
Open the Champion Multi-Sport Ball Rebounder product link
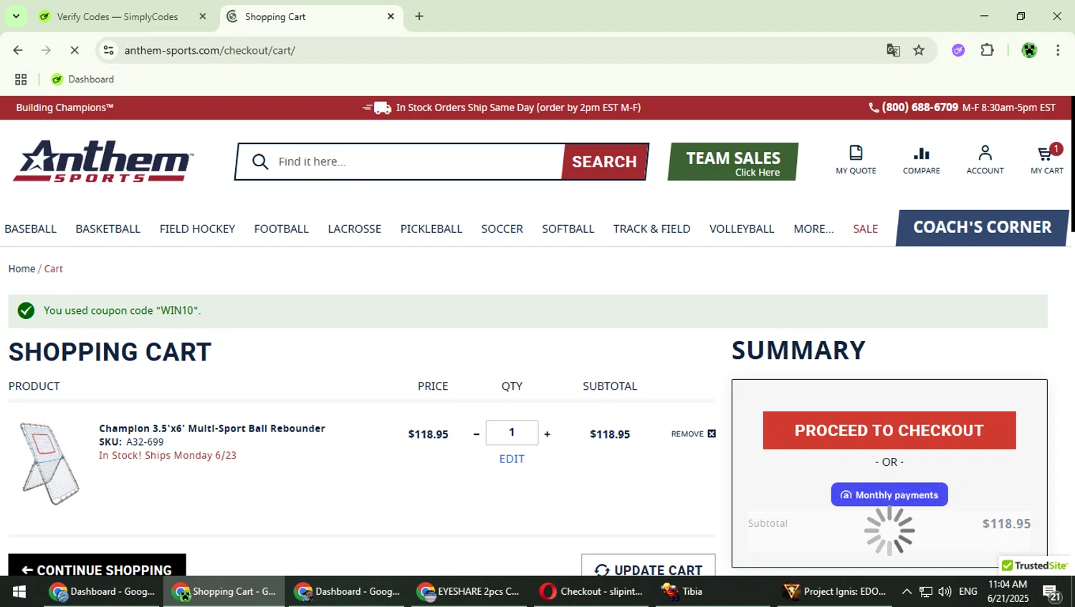[x=212, y=429]
